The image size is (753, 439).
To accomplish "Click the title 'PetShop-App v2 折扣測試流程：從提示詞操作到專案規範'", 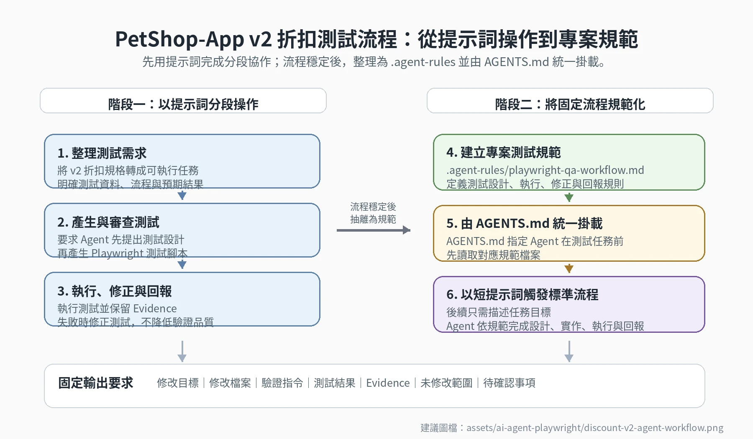I will (x=376, y=39).
